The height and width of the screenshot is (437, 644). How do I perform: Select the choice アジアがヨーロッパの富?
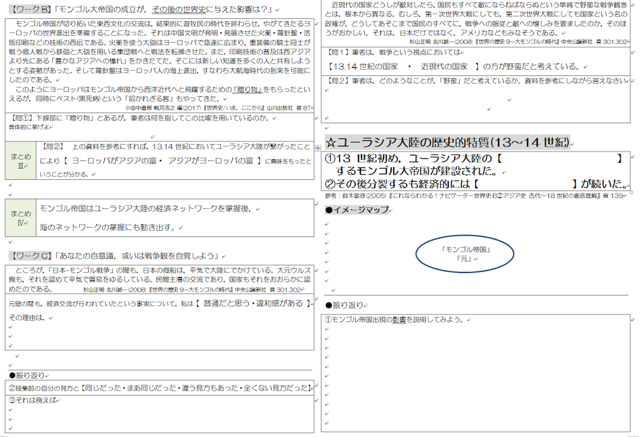coord(210,160)
